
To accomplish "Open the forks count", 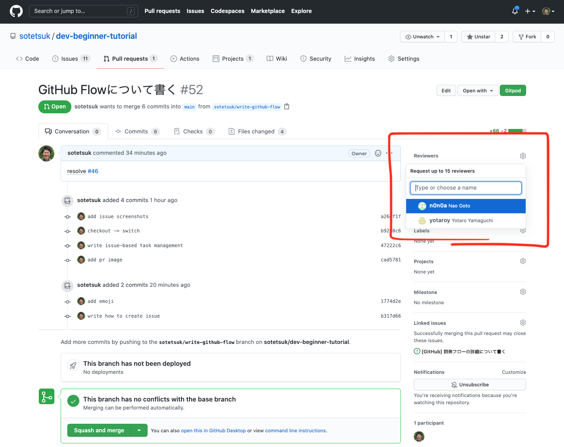I will [548, 37].
